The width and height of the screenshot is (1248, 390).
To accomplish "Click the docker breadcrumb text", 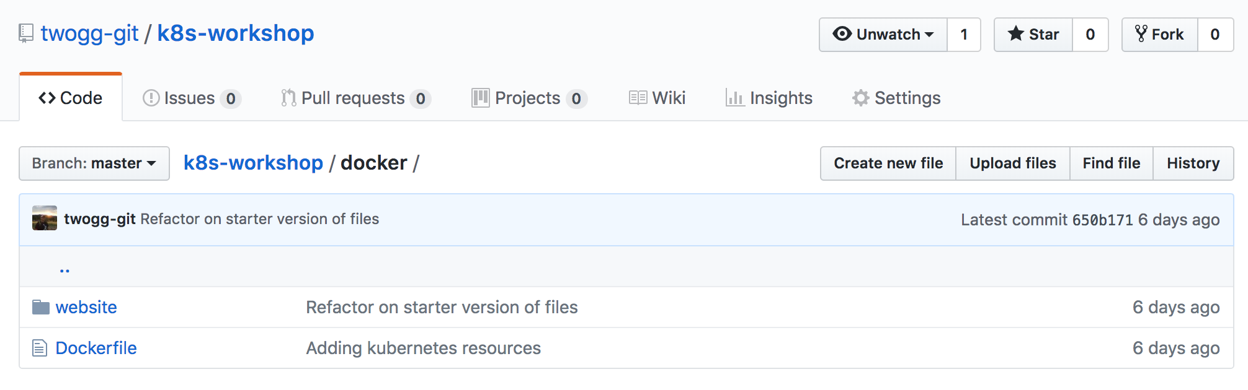I will point(374,163).
